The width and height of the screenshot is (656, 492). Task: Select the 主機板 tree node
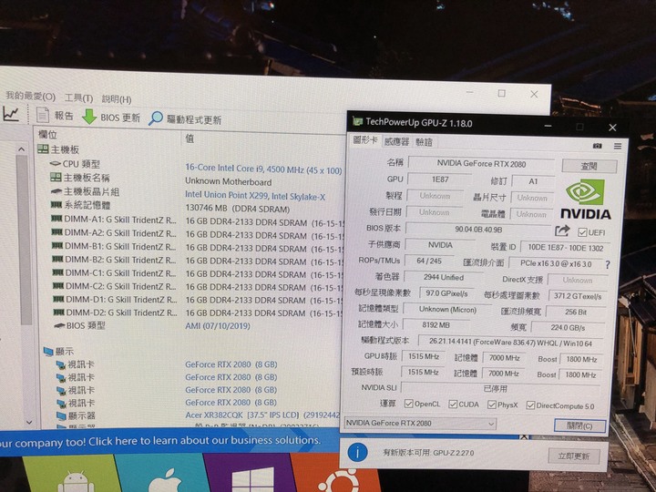pyautogui.click(x=58, y=149)
